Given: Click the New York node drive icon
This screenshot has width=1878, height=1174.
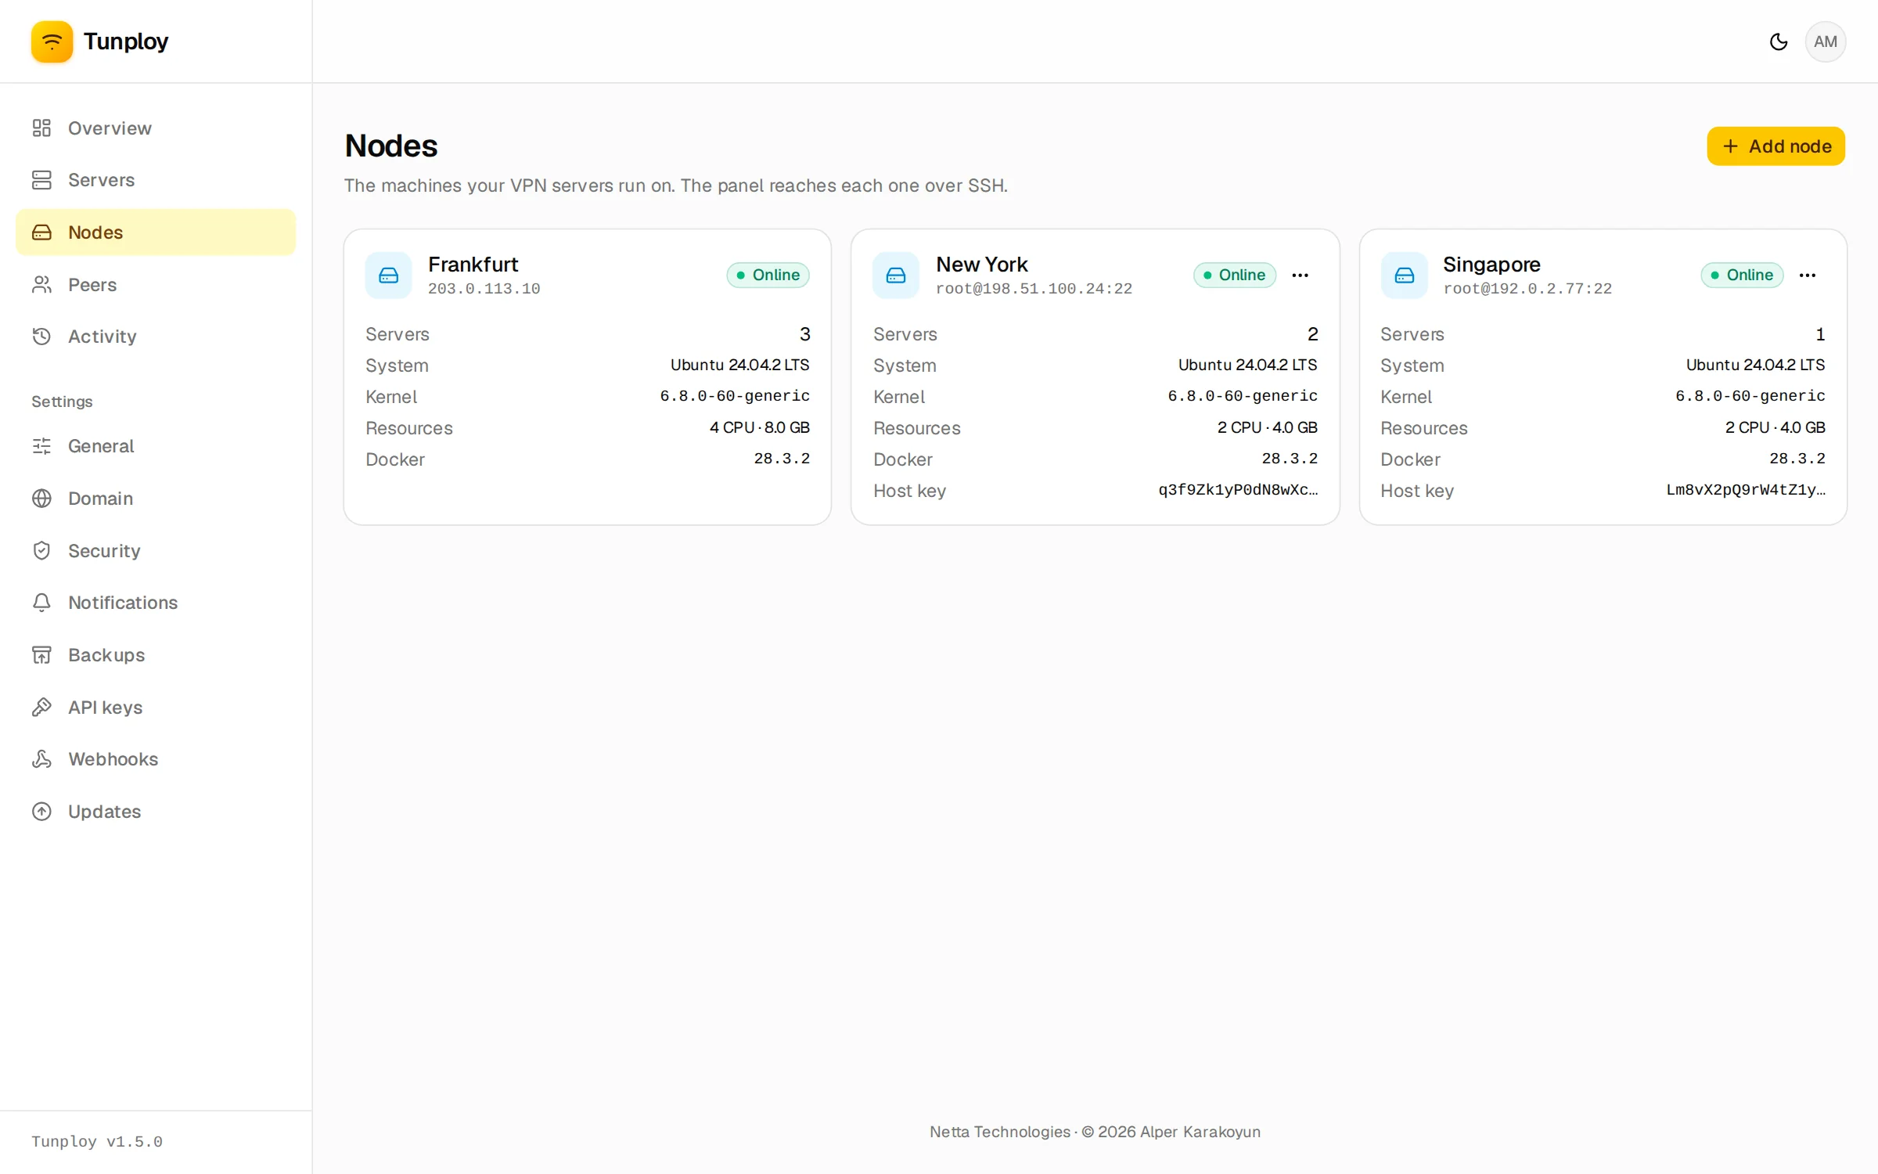Looking at the screenshot, I should pyautogui.click(x=896, y=275).
